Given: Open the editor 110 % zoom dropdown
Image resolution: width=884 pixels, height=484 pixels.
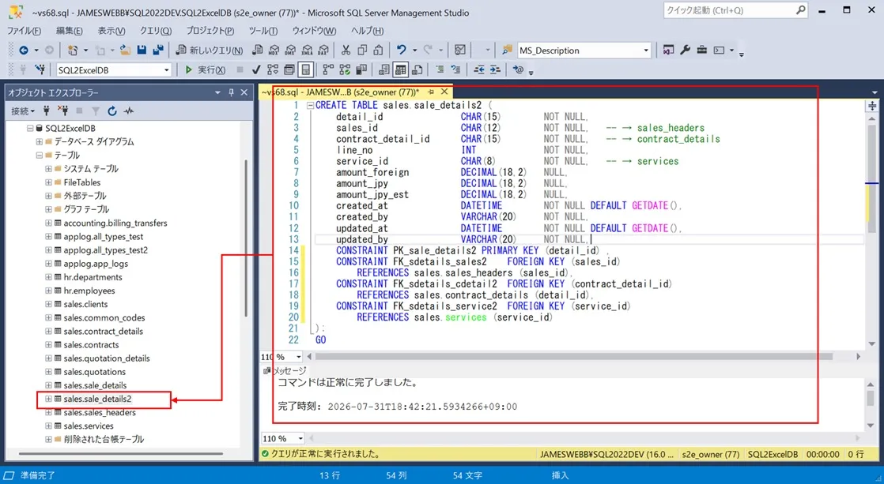Looking at the screenshot, I should (x=299, y=357).
